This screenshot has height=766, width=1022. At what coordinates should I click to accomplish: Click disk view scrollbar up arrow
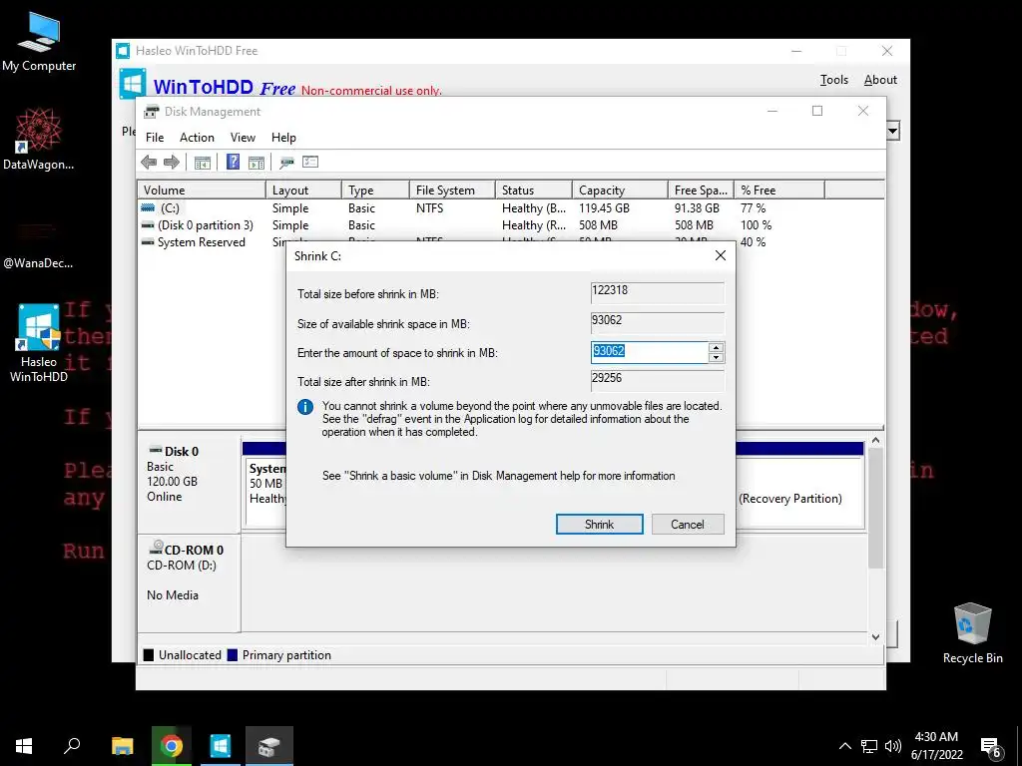(875, 441)
